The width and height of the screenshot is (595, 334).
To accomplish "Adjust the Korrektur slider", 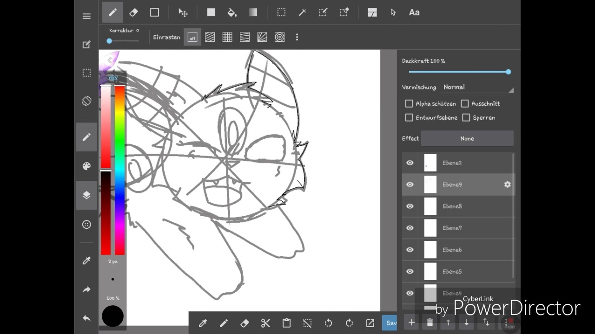I will point(124,41).
